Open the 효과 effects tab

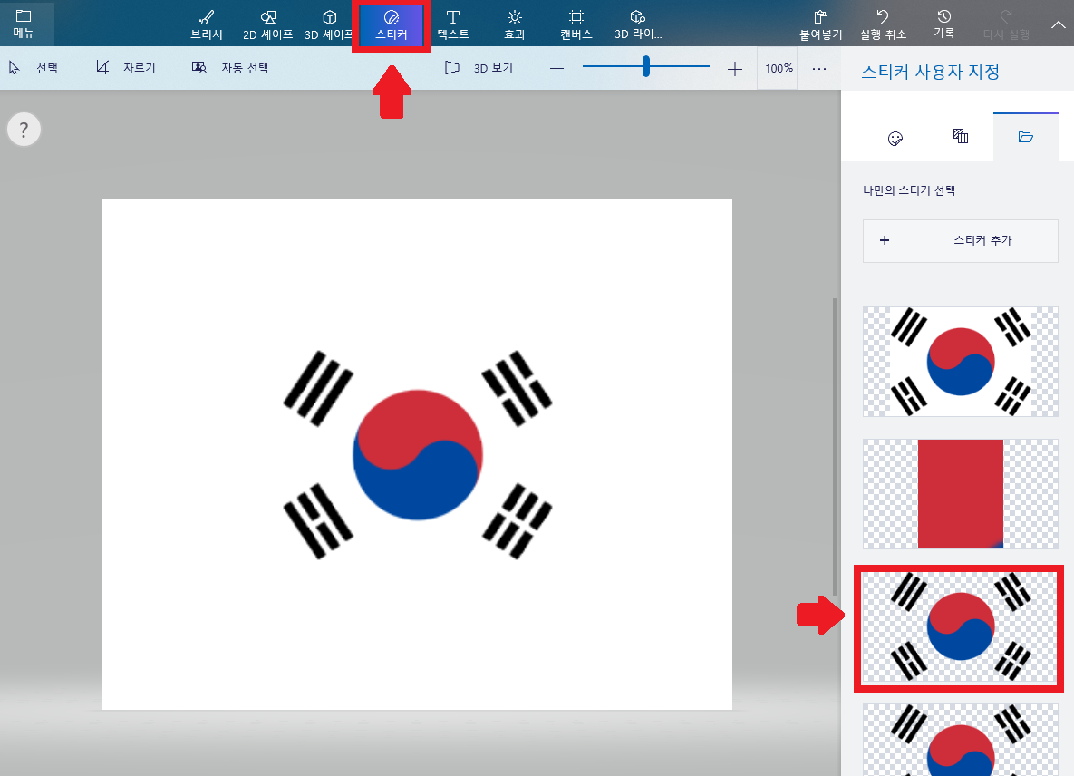tap(515, 24)
